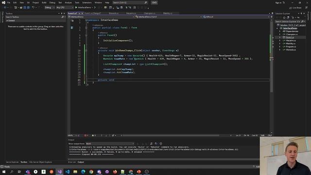Click the bookmark toolbar icon
Image resolution: width=311 pixels, height=175 pixels.
click(135, 8)
